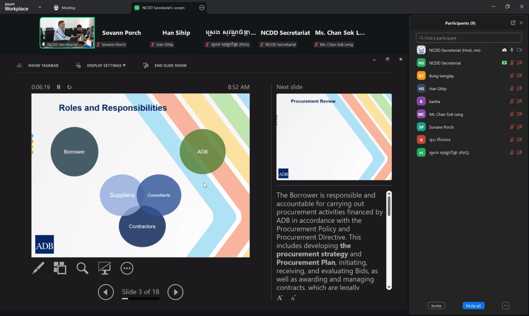Increase the notes text size
Image resolution: width=529 pixels, height=316 pixels.
[280, 298]
